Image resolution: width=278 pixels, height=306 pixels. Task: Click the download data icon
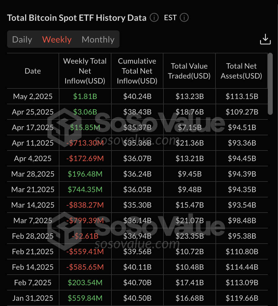265,40
